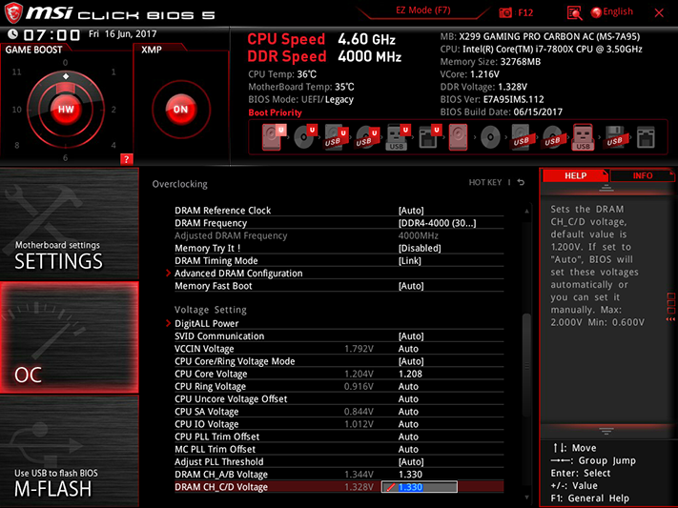Open SVID Communication [Auto] option

[411, 335]
